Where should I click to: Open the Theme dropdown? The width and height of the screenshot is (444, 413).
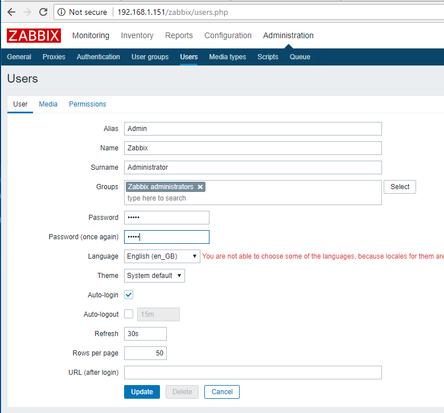(x=154, y=276)
